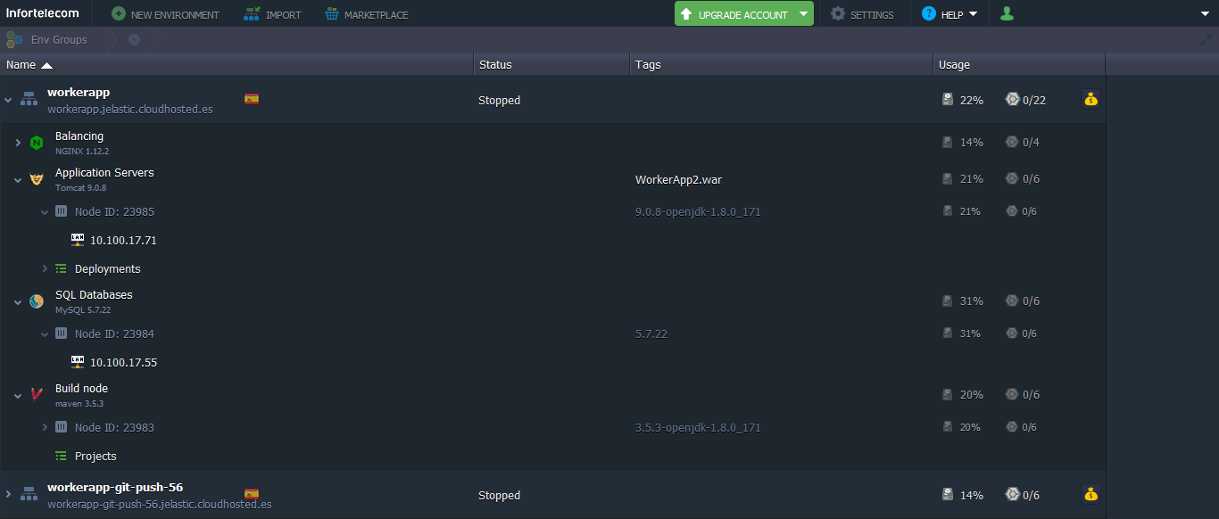Select IP address 10.100.17.71

[x=123, y=241]
